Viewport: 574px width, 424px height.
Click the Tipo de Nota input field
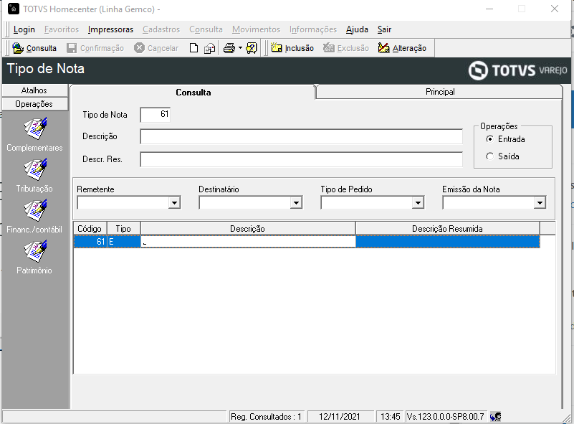click(156, 115)
